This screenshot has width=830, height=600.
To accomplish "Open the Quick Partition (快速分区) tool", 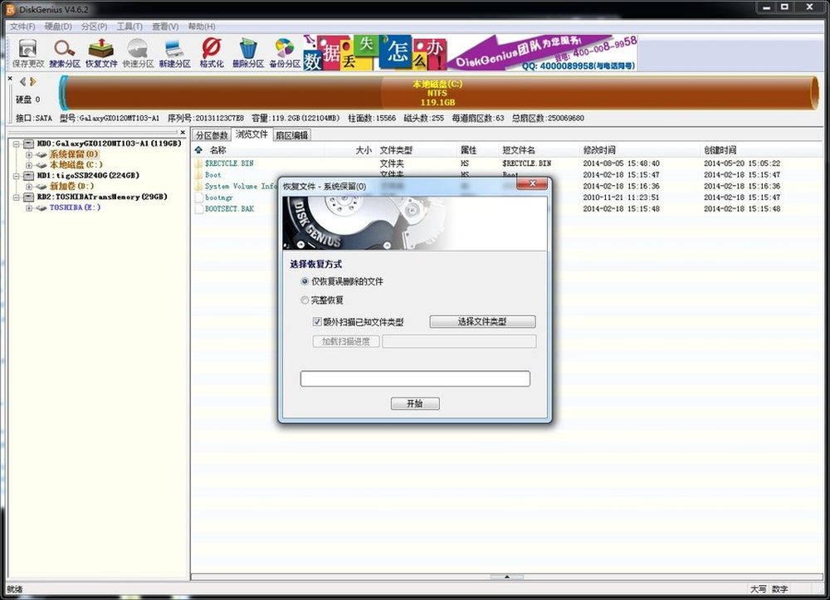I will tap(138, 53).
